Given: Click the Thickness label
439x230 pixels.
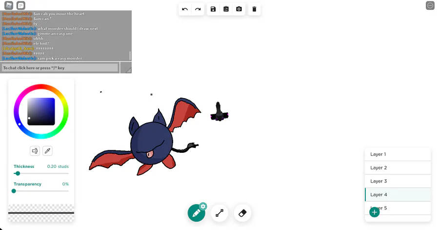Looking at the screenshot, I should pos(24,167).
